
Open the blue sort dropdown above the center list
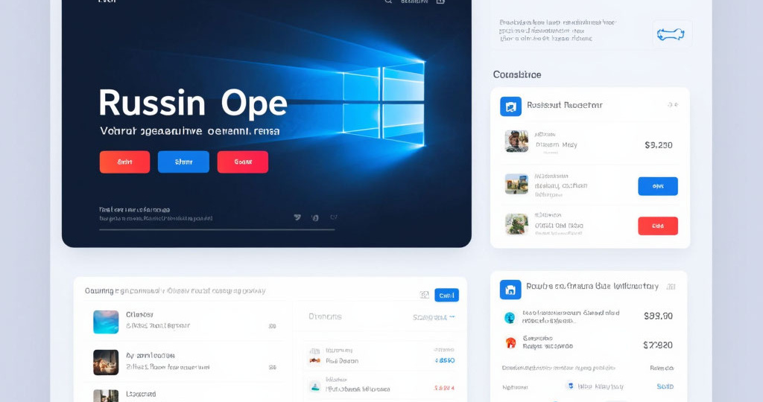coord(434,317)
